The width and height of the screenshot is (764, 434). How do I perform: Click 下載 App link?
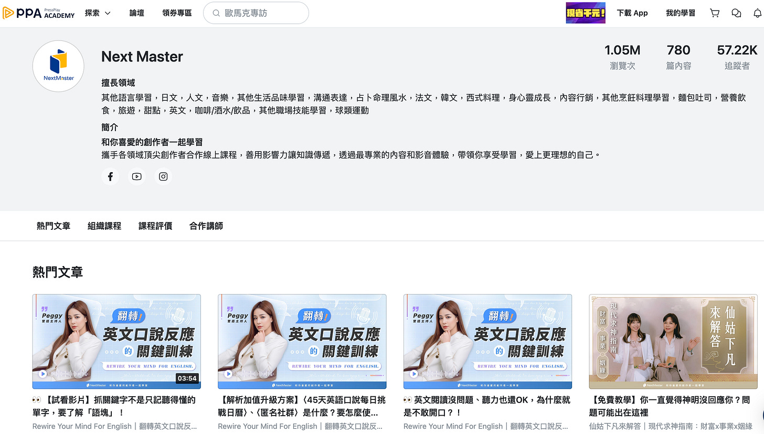tap(632, 13)
